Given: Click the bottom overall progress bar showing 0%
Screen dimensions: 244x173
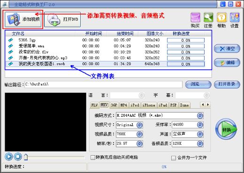Looking at the screenshot, I should coord(165,167).
